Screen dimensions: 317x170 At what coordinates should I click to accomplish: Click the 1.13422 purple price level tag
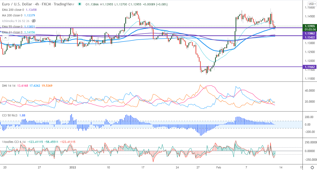309,38
